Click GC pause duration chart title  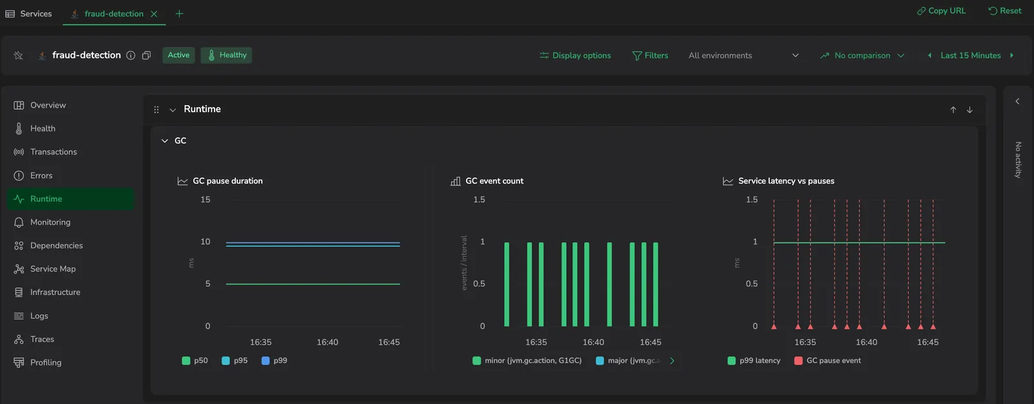tap(227, 181)
